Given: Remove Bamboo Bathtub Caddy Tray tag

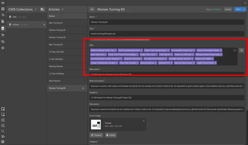Looking at the screenshot, I should point(115,50).
